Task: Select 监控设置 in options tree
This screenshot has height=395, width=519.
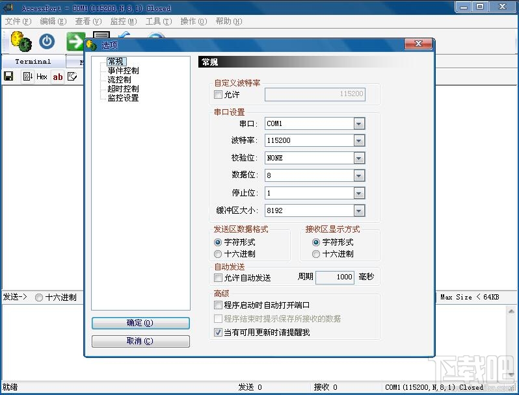Action: pyautogui.click(x=123, y=98)
